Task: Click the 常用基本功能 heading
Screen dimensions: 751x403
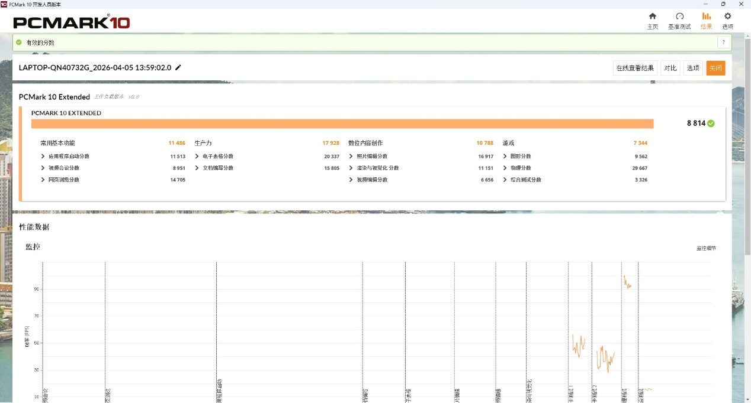Action: tap(57, 143)
